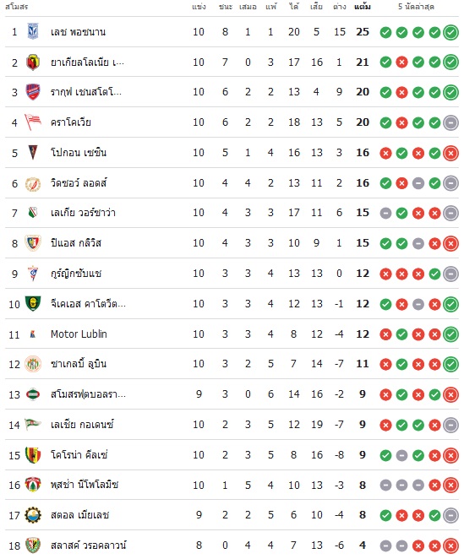
Task: Click the last-5-matches column header
Action: click(x=416, y=7)
